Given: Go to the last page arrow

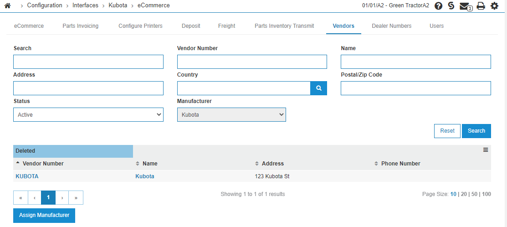Looking at the screenshot, I should click(76, 197).
